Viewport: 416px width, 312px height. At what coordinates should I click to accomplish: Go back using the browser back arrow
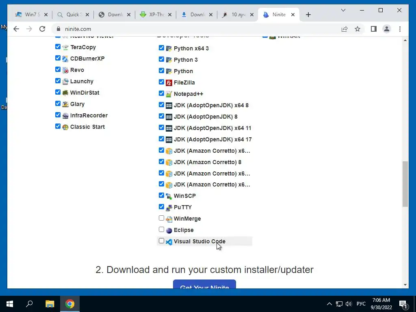point(16,29)
